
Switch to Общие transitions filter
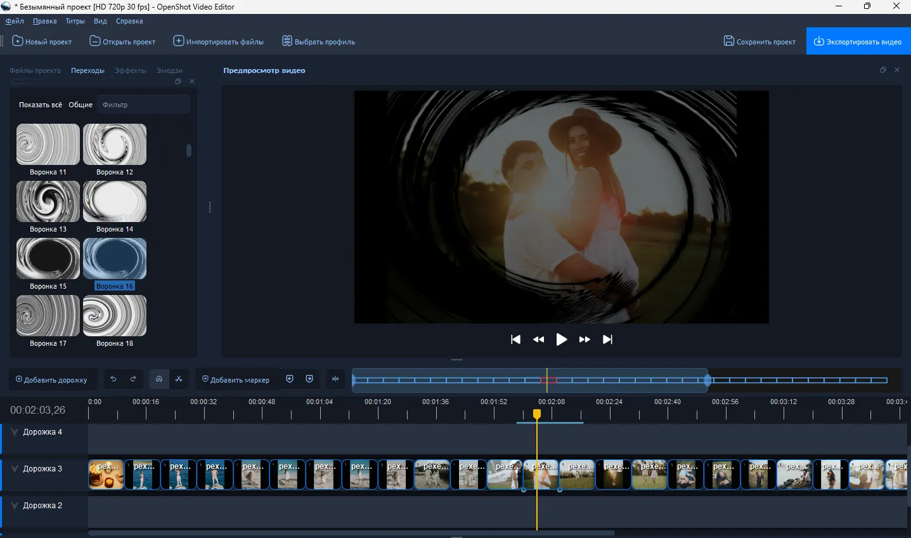(x=81, y=104)
